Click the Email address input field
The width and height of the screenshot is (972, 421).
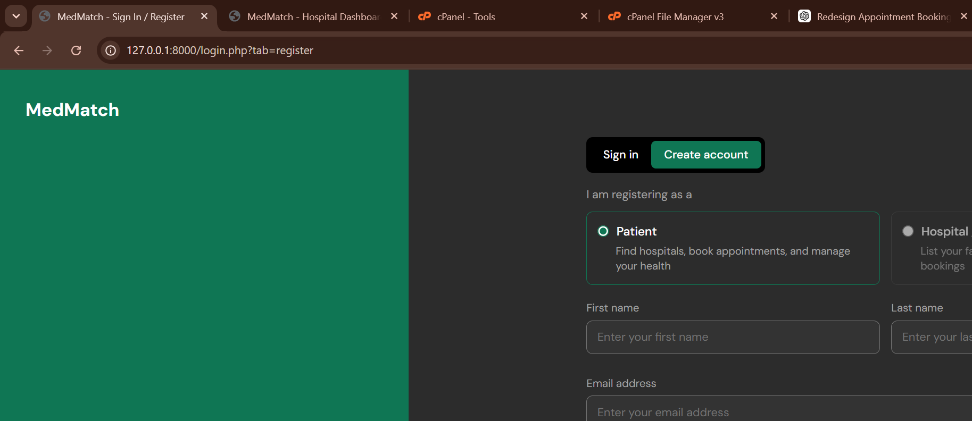(779, 408)
